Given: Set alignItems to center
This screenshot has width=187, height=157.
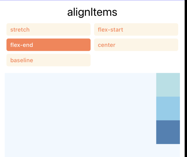Looking at the screenshot, I should [x=136, y=45].
